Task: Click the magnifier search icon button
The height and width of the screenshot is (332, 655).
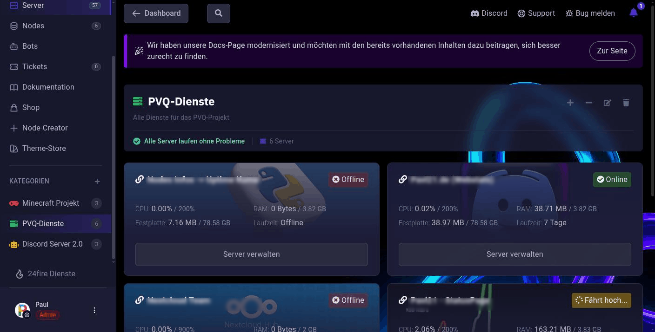Action: [x=219, y=13]
